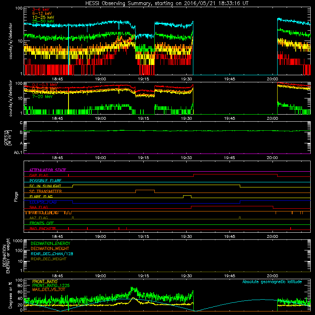The width and height of the screenshot is (315, 315).
Task: Click the BAD_PACKETS flag label
Action: point(43,229)
